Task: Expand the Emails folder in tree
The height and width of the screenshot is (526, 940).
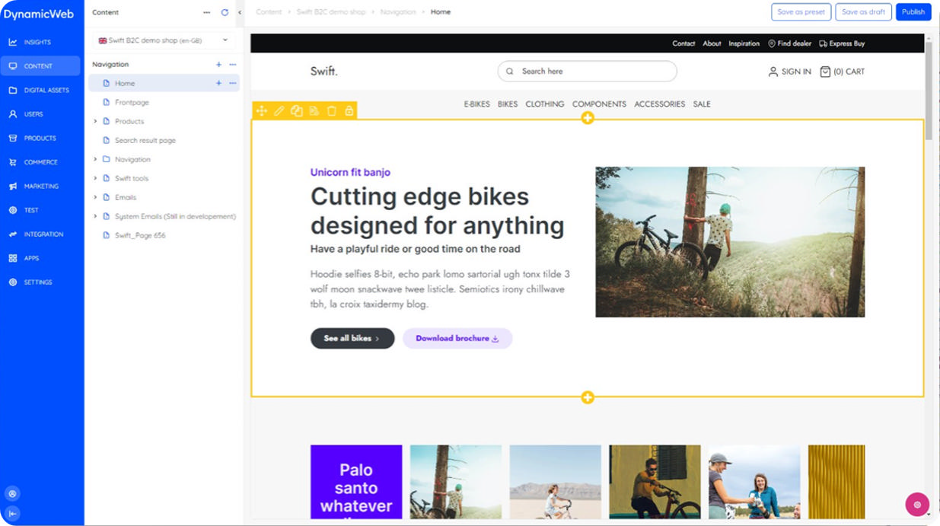Action: tap(95, 197)
